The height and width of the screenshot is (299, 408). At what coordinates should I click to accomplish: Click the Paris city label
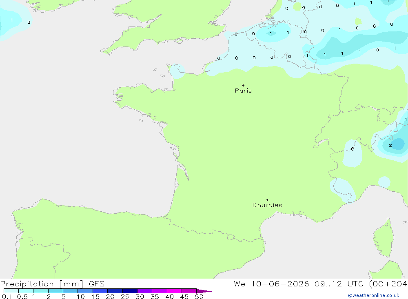tap(243, 91)
